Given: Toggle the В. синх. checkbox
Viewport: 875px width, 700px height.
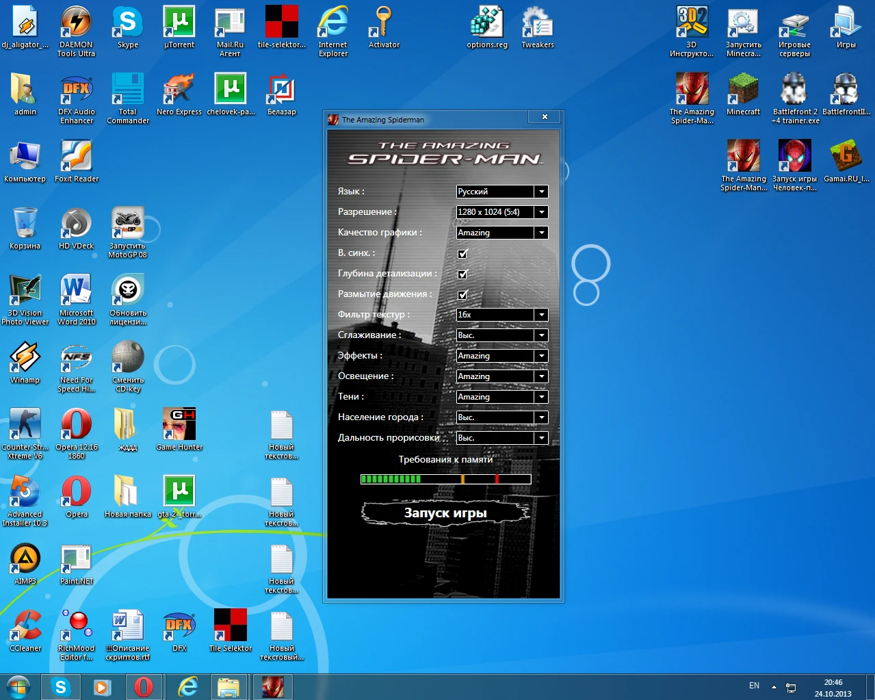Looking at the screenshot, I should coord(462,254).
